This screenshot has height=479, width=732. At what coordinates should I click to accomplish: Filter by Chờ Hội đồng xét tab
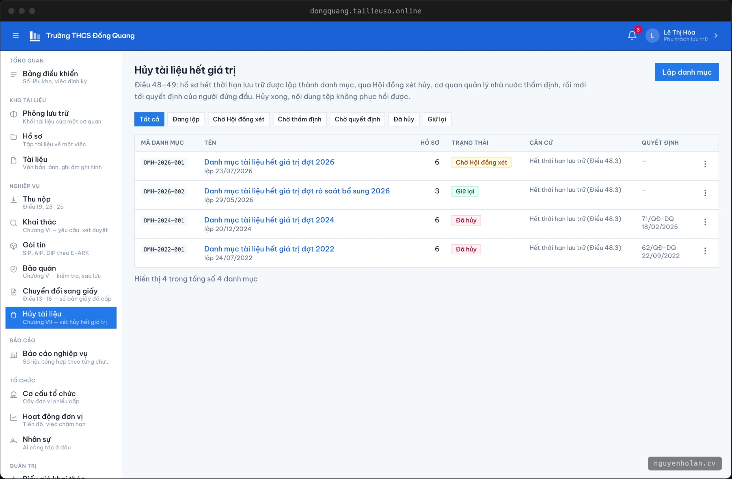(x=239, y=119)
